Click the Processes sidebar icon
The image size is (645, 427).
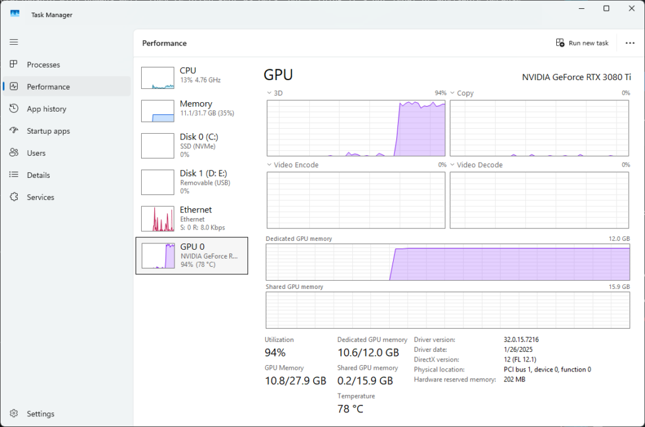(x=14, y=64)
